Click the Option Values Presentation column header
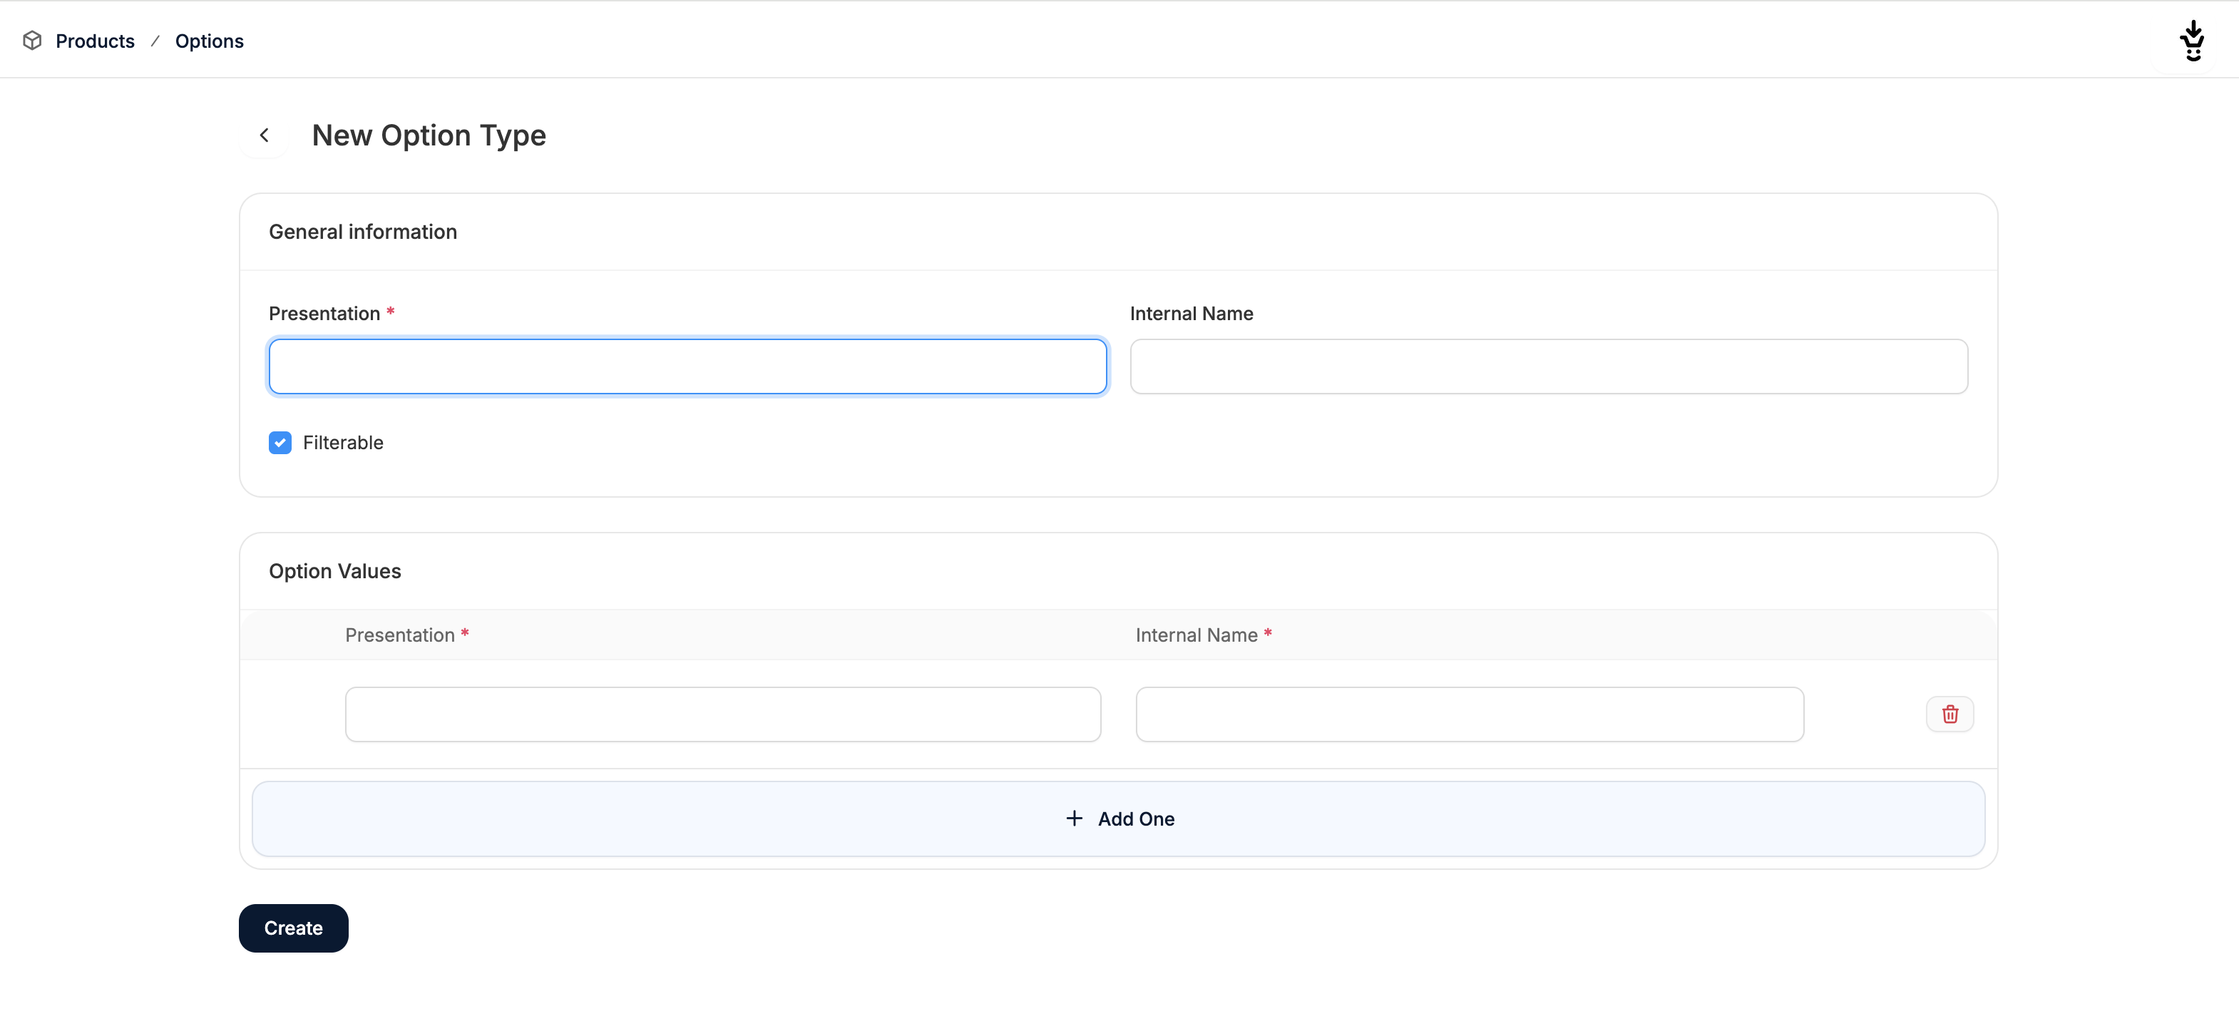Viewport: 2239px width, 1031px height. click(400, 635)
